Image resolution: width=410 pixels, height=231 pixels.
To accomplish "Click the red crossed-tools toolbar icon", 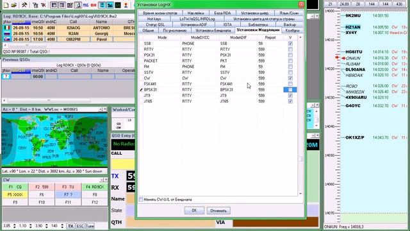I will point(44,4).
